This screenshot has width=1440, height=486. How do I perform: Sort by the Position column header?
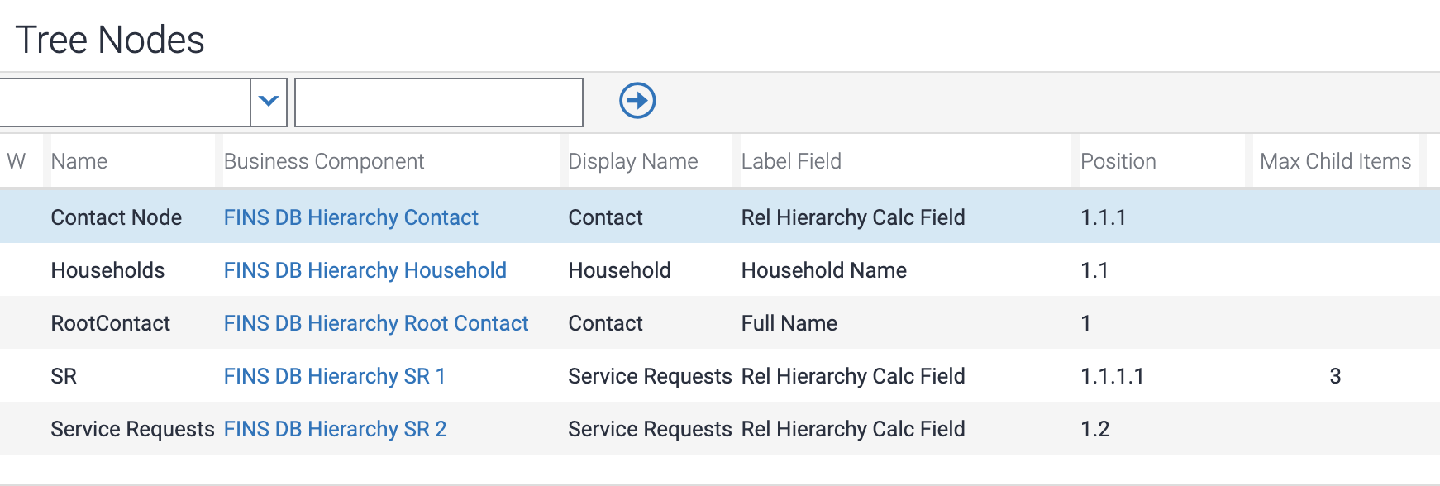1118,161
